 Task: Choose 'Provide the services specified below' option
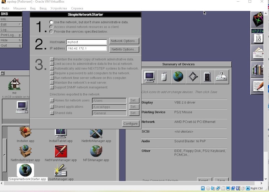[x=51, y=32]
